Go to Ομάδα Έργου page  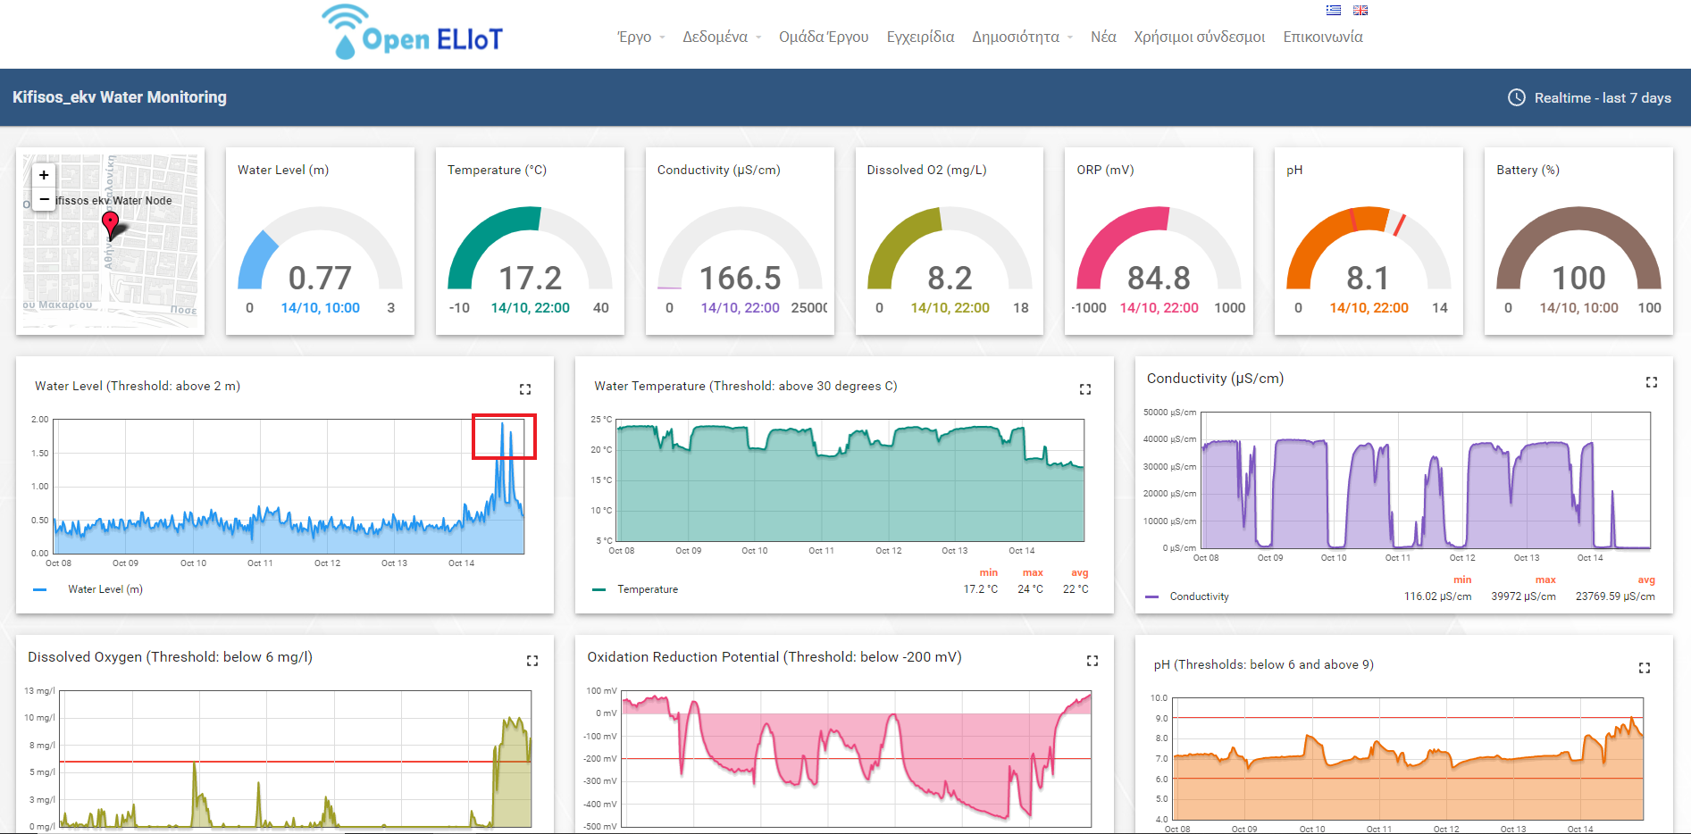point(824,37)
